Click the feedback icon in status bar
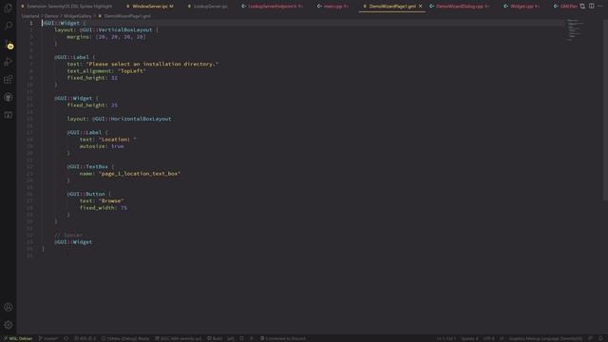The height and width of the screenshot is (342, 608). pos(590,338)
